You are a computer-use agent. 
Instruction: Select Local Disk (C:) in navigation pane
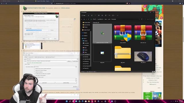tap(86, 55)
